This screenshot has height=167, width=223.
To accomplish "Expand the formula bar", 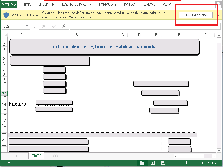I will (x=219, y=26).
